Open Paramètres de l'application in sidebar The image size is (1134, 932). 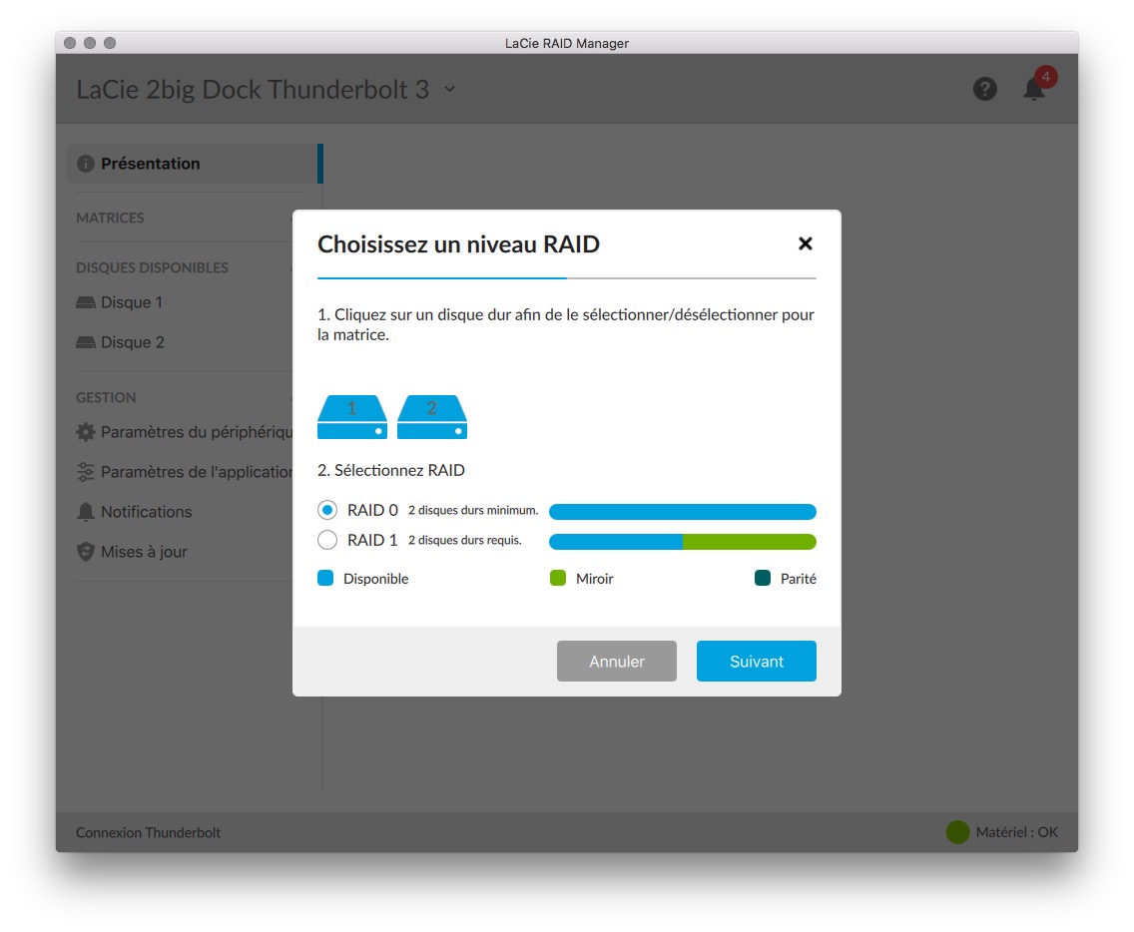pos(184,471)
